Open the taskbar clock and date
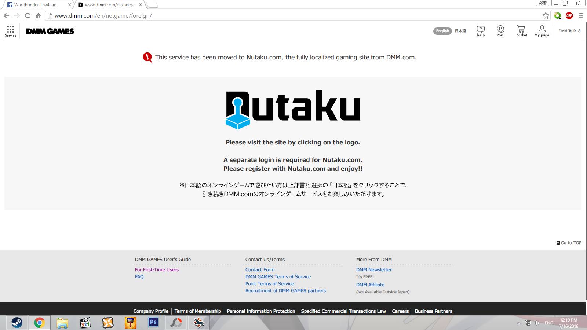 pos(568,323)
